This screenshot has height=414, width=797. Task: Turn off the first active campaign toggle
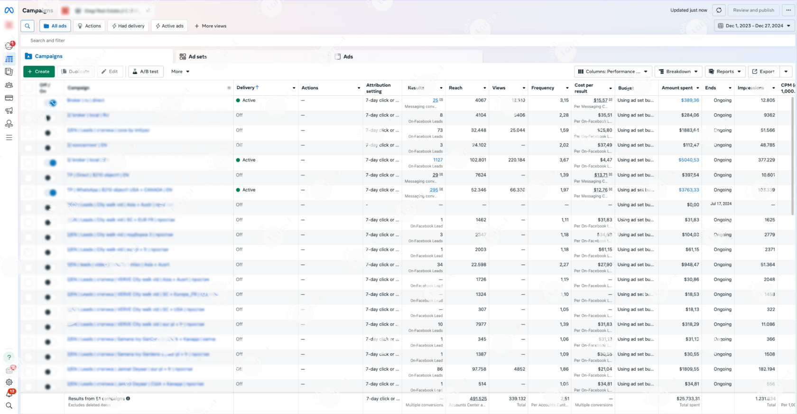click(x=50, y=103)
